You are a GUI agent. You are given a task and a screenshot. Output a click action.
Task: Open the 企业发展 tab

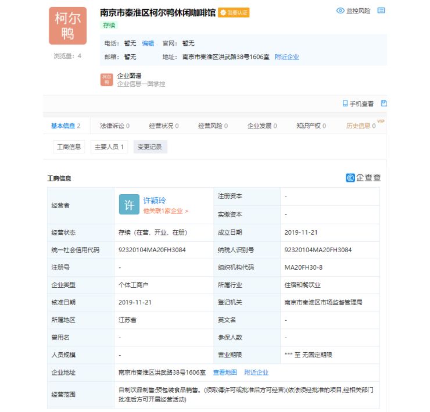click(x=262, y=126)
